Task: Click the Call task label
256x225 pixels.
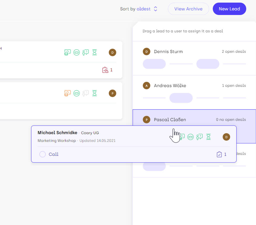Action: pyautogui.click(x=54, y=154)
